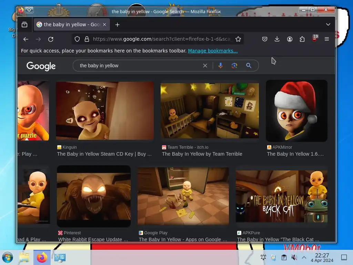The image size is (353, 265).
Task: Click the APKPure source label
Action: 249,233
